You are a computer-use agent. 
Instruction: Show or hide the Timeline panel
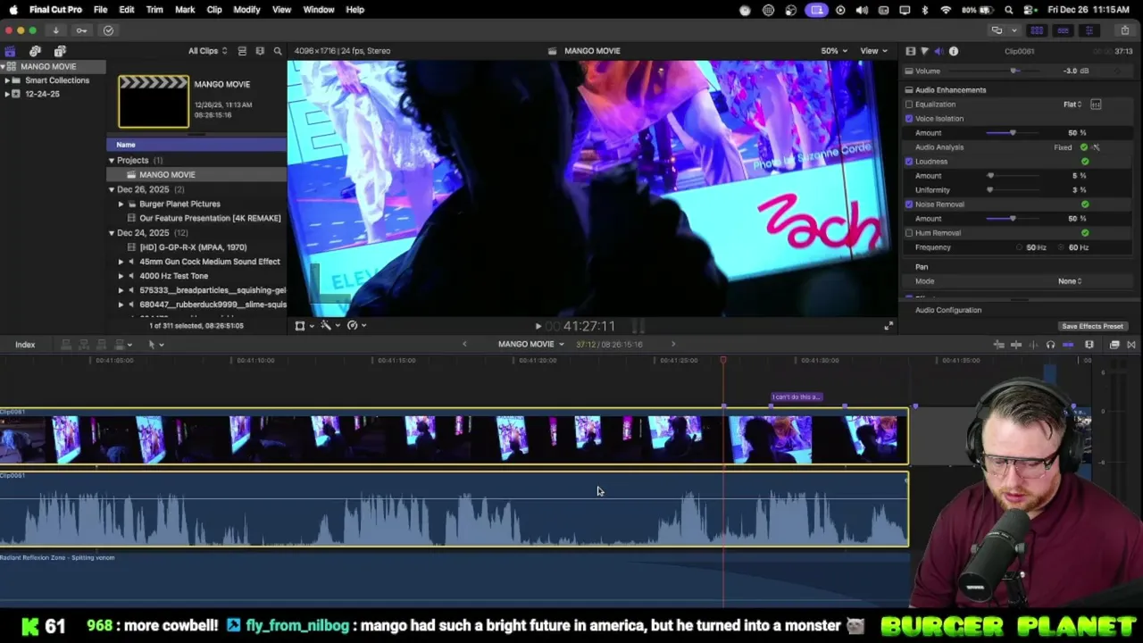1064,30
